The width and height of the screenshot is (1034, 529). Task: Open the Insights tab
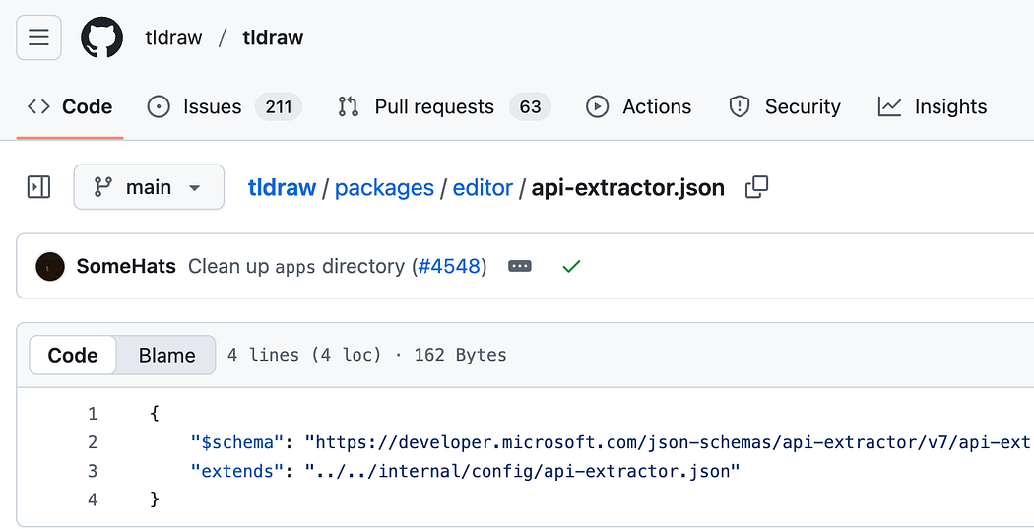(x=933, y=106)
